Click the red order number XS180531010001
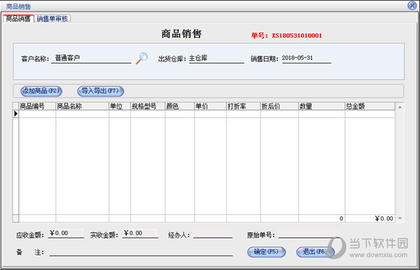 [297, 36]
